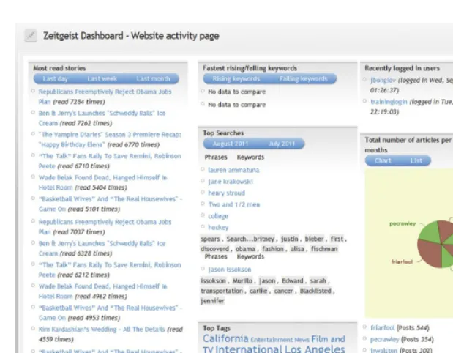Select the Falling keywords tab
Screen dimensions: 453x353
[x=304, y=78]
